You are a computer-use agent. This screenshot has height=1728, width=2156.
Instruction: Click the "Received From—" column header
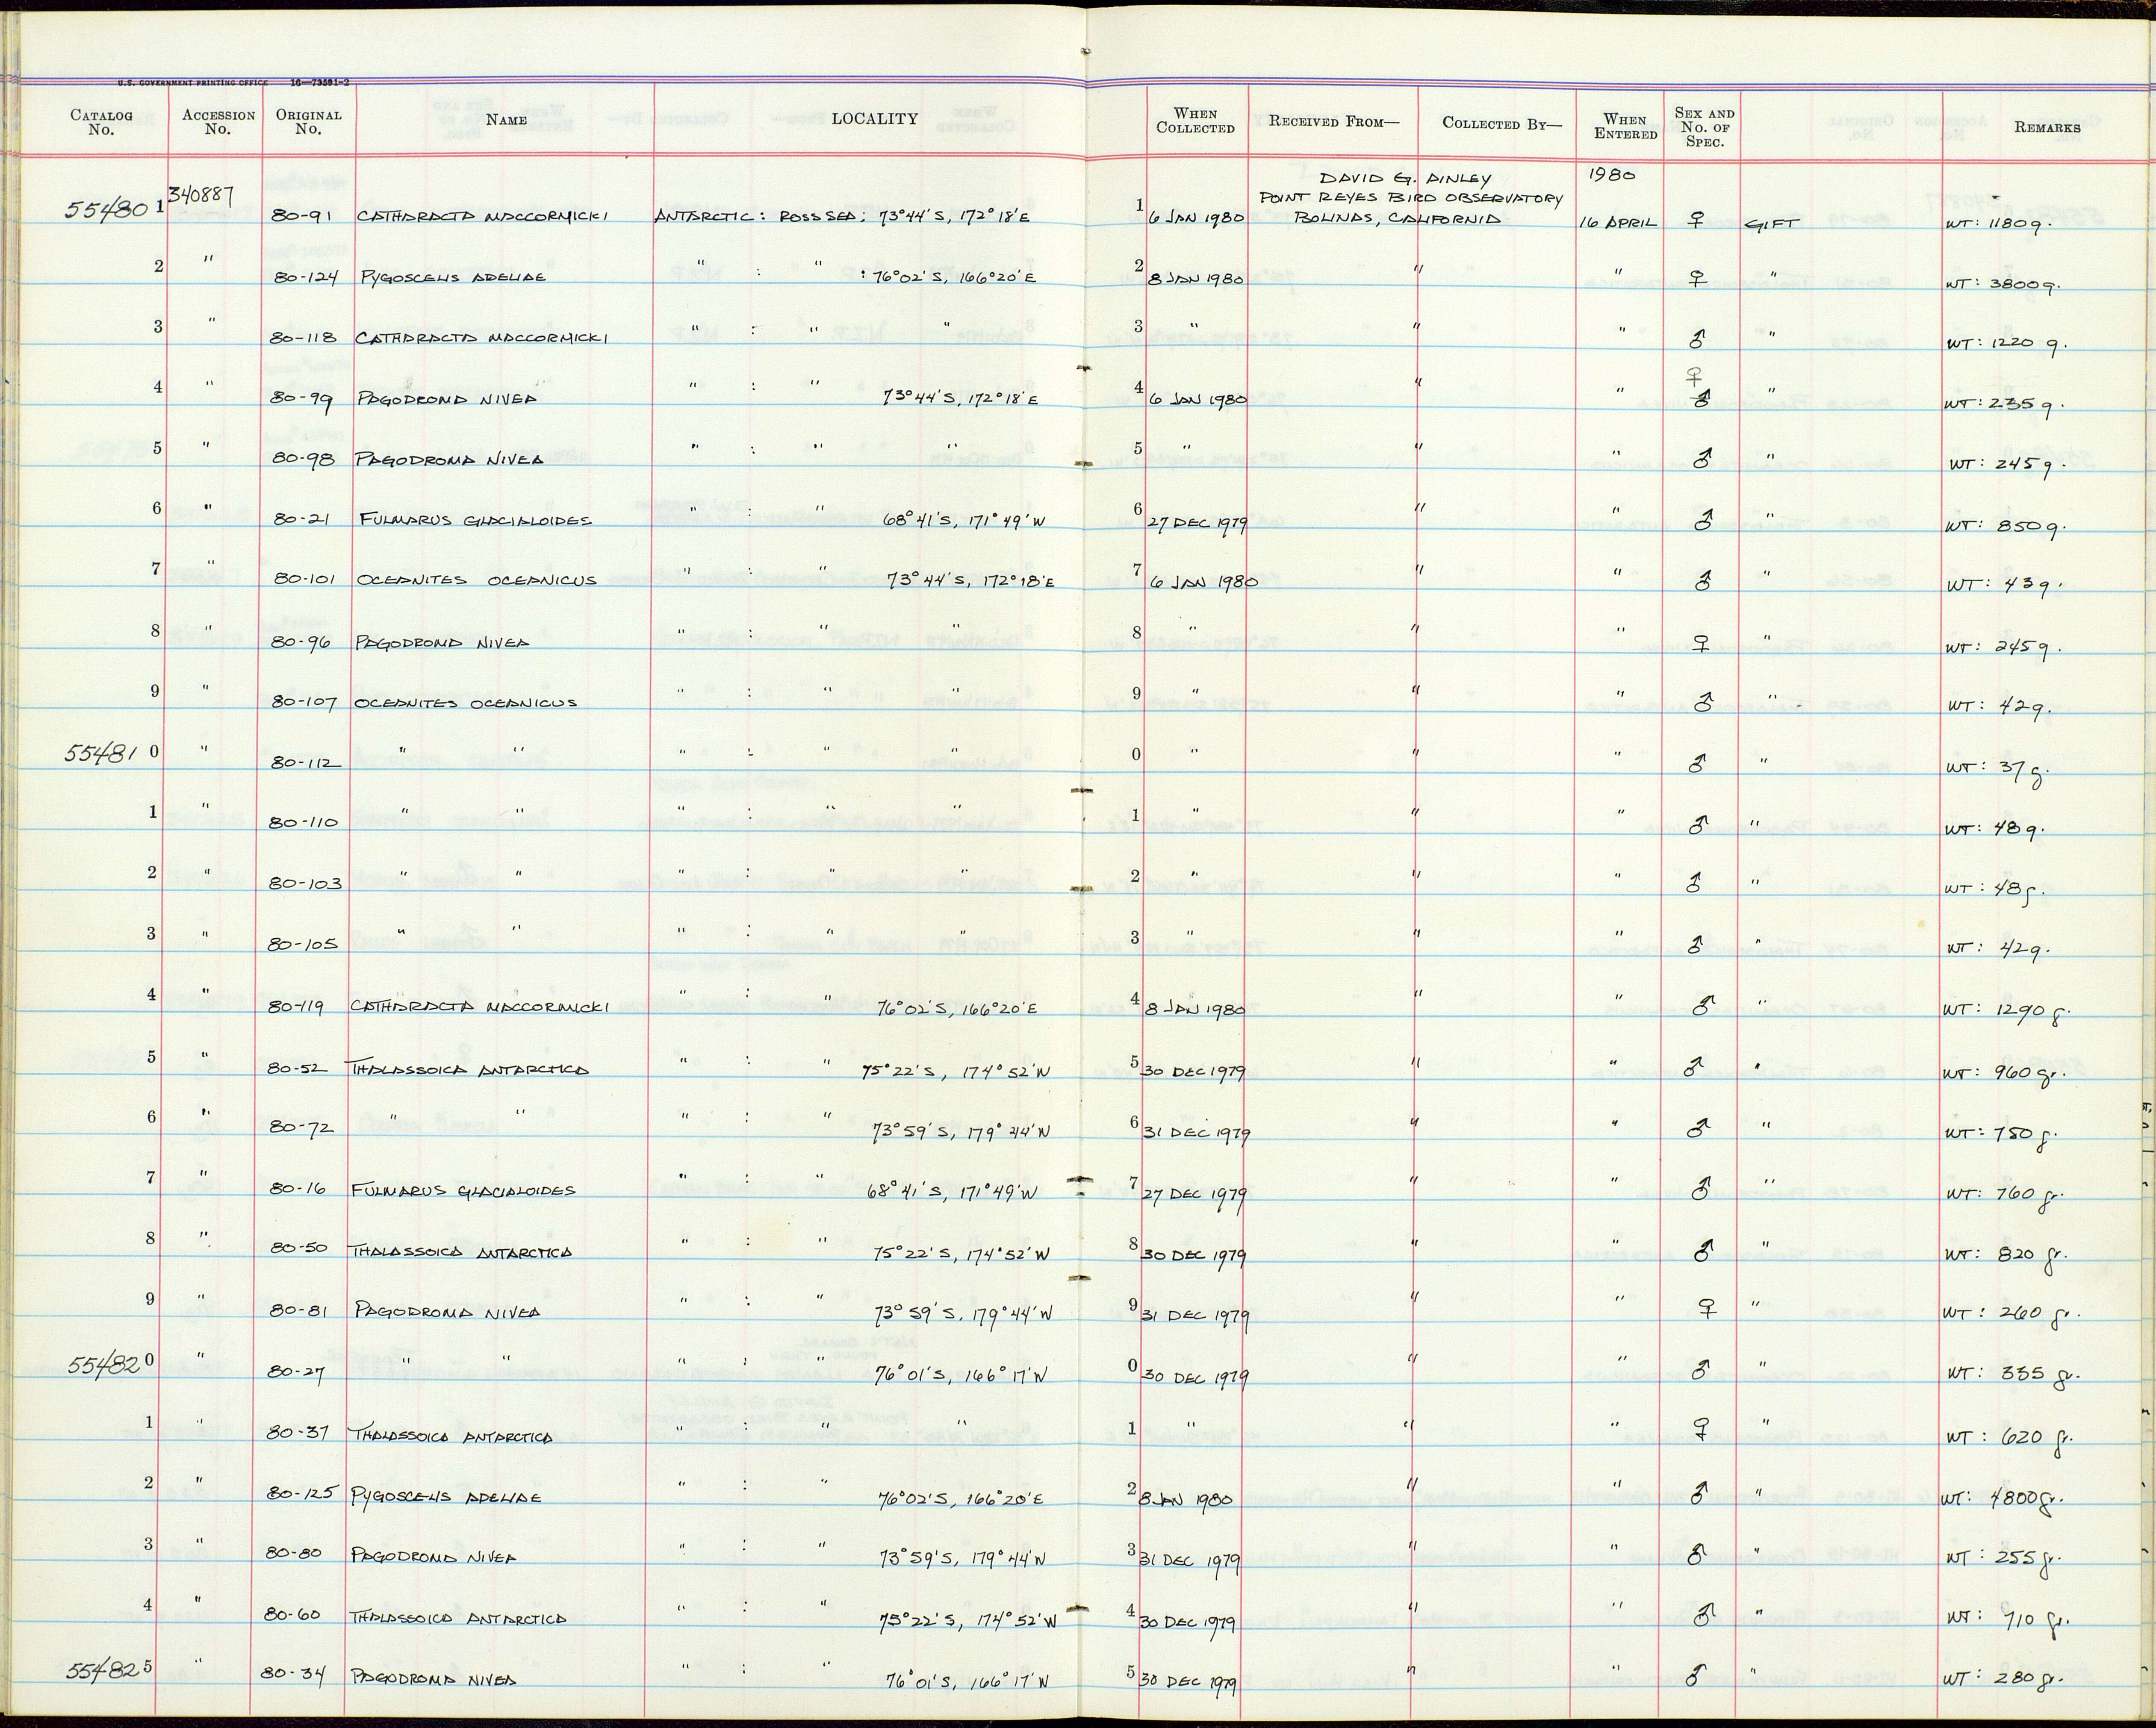click(x=1334, y=122)
